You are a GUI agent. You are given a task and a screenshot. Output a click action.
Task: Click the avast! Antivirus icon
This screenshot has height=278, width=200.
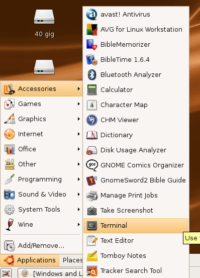(x=91, y=14)
